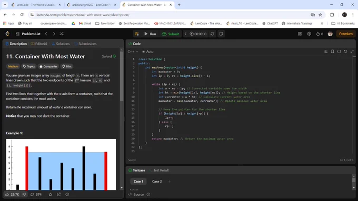Open the Test Result tab
The height and width of the screenshot is (201, 358).
point(159,170)
